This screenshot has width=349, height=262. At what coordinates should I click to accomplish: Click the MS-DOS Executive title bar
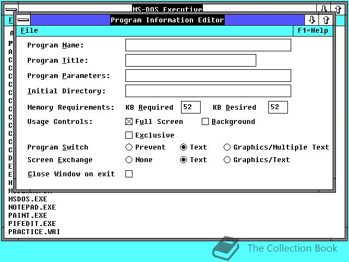[x=167, y=9]
